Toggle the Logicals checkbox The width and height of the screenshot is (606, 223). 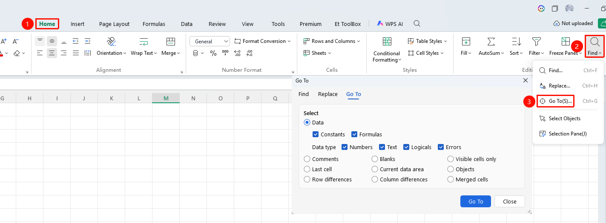tap(406, 147)
